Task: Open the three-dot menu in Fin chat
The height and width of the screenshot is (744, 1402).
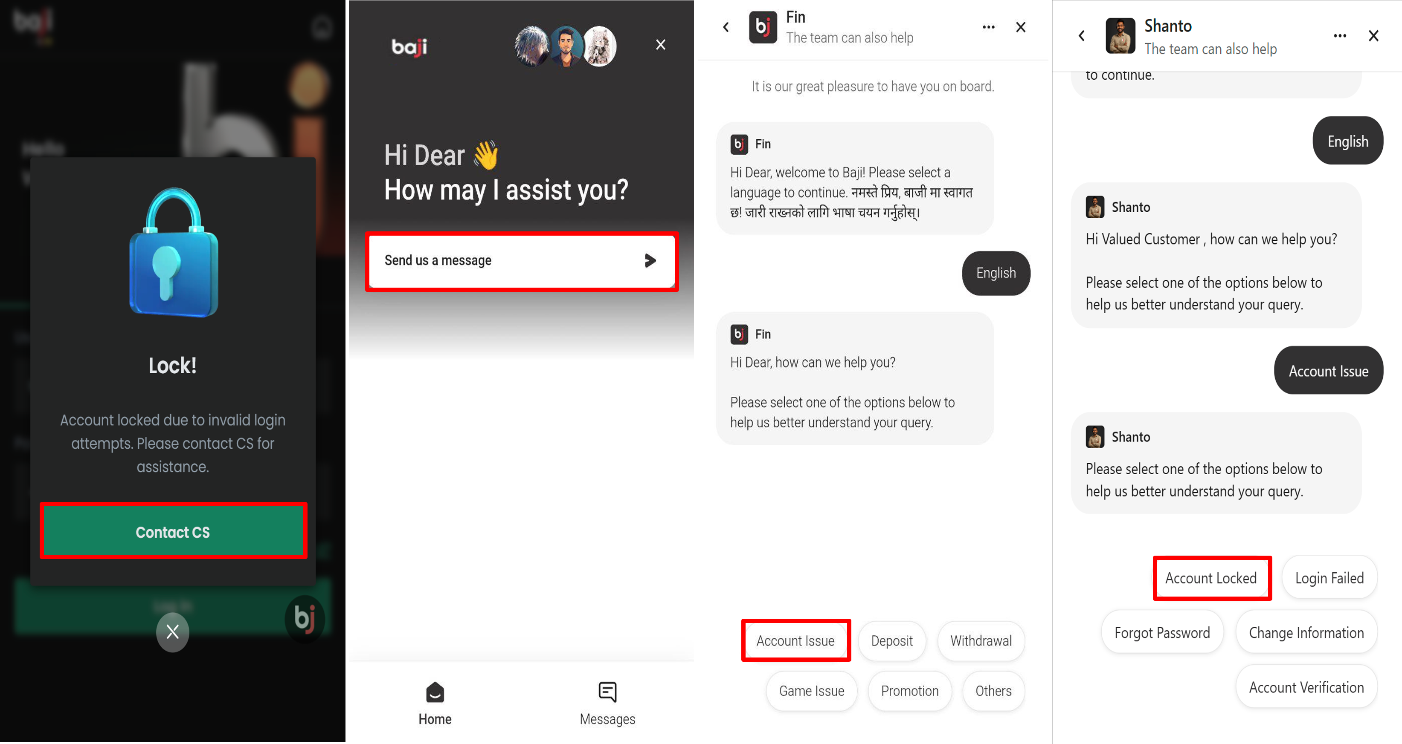Action: (x=988, y=27)
